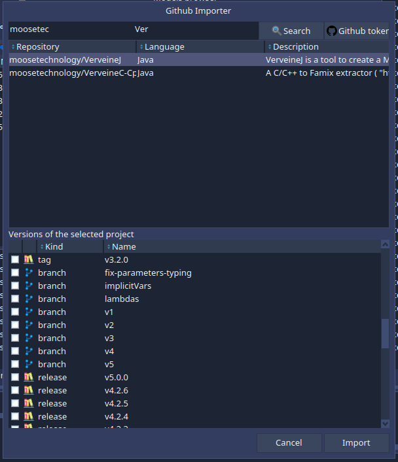The height and width of the screenshot is (462, 398).
Task: Click the GitHub logo on token button
Action: [x=332, y=31]
